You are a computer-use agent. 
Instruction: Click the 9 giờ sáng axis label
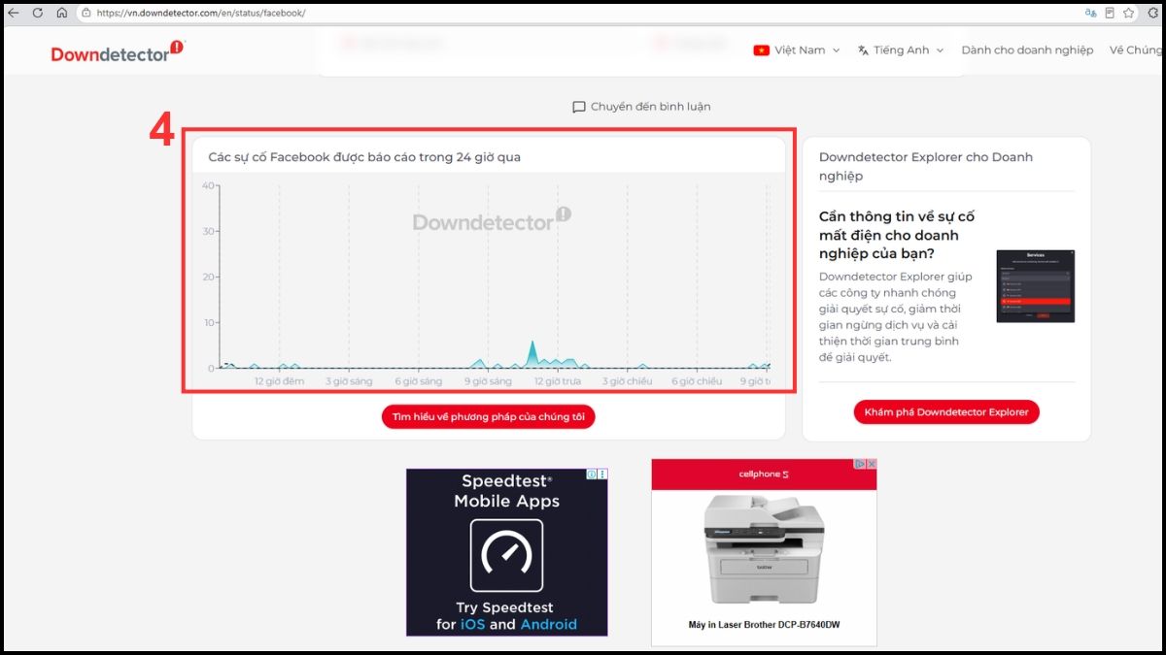pos(488,381)
